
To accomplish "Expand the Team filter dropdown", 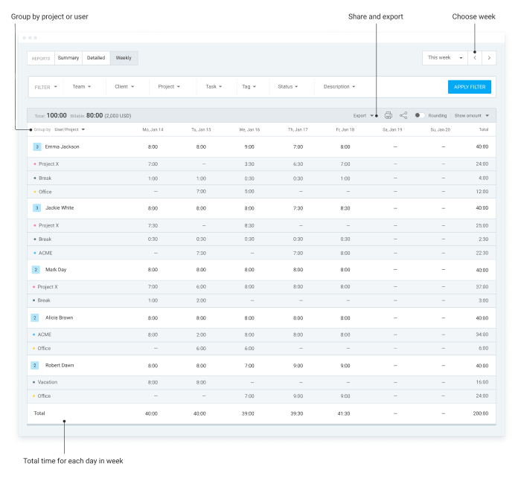I will click(x=81, y=87).
